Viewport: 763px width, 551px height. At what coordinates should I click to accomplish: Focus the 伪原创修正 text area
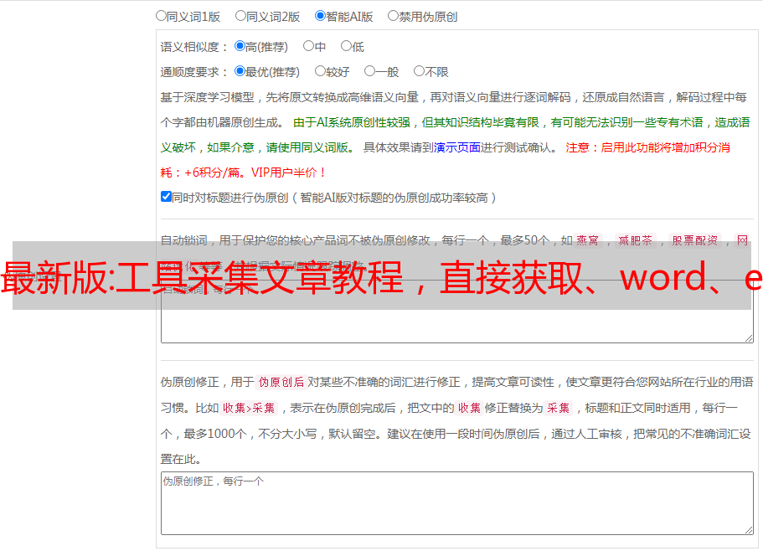pyautogui.click(x=456, y=502)
